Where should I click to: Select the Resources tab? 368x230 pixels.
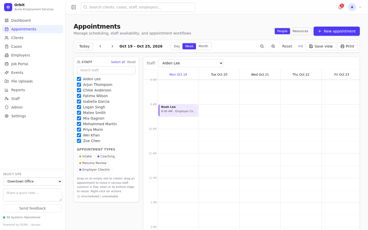[300, 31]
